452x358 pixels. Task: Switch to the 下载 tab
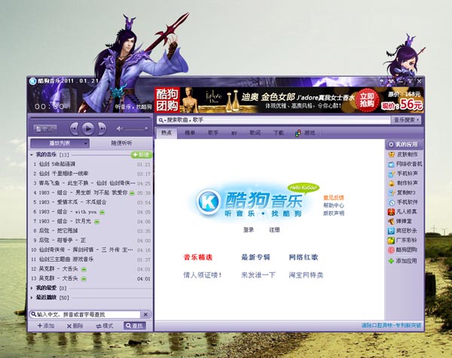[279, 132]
